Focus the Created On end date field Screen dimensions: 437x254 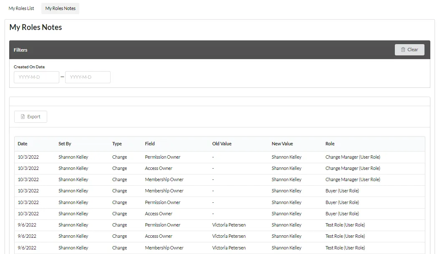[88, 77]
